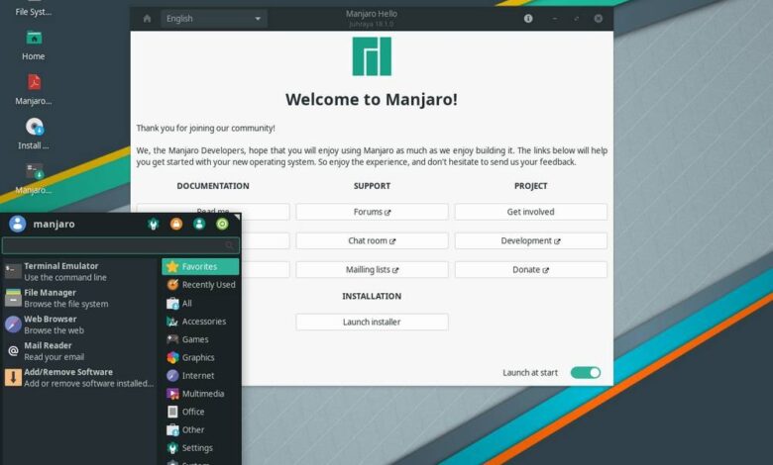Open the About info icon
The image size is (773, 465).
pyautogui.click(x=528, y=19)
